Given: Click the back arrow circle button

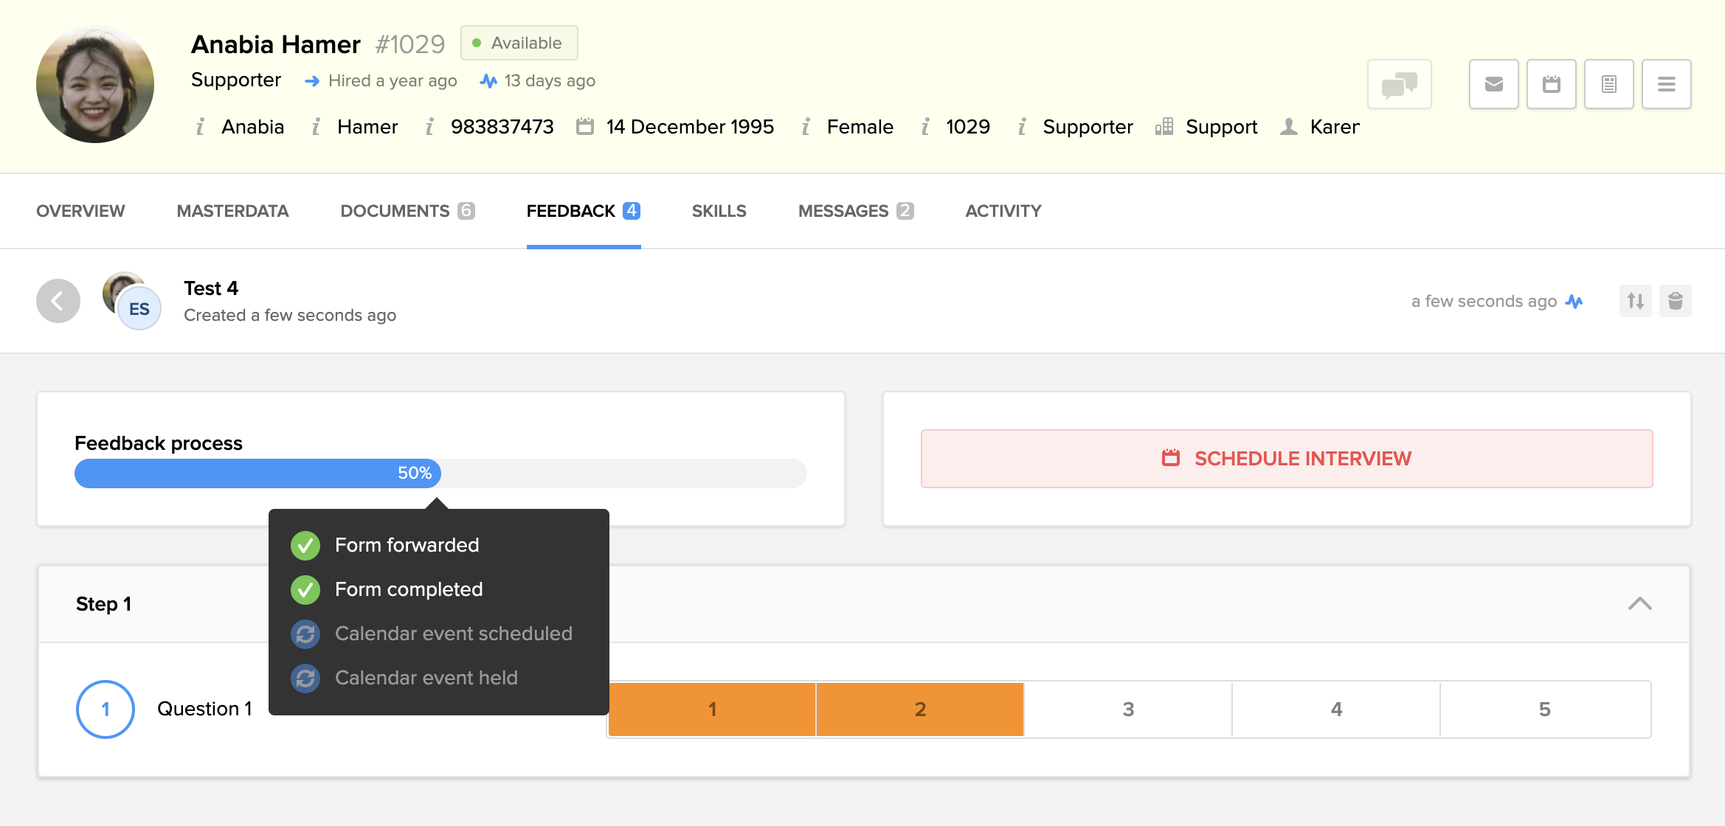Looking at the screenshot, I should [x=58, y=301].
